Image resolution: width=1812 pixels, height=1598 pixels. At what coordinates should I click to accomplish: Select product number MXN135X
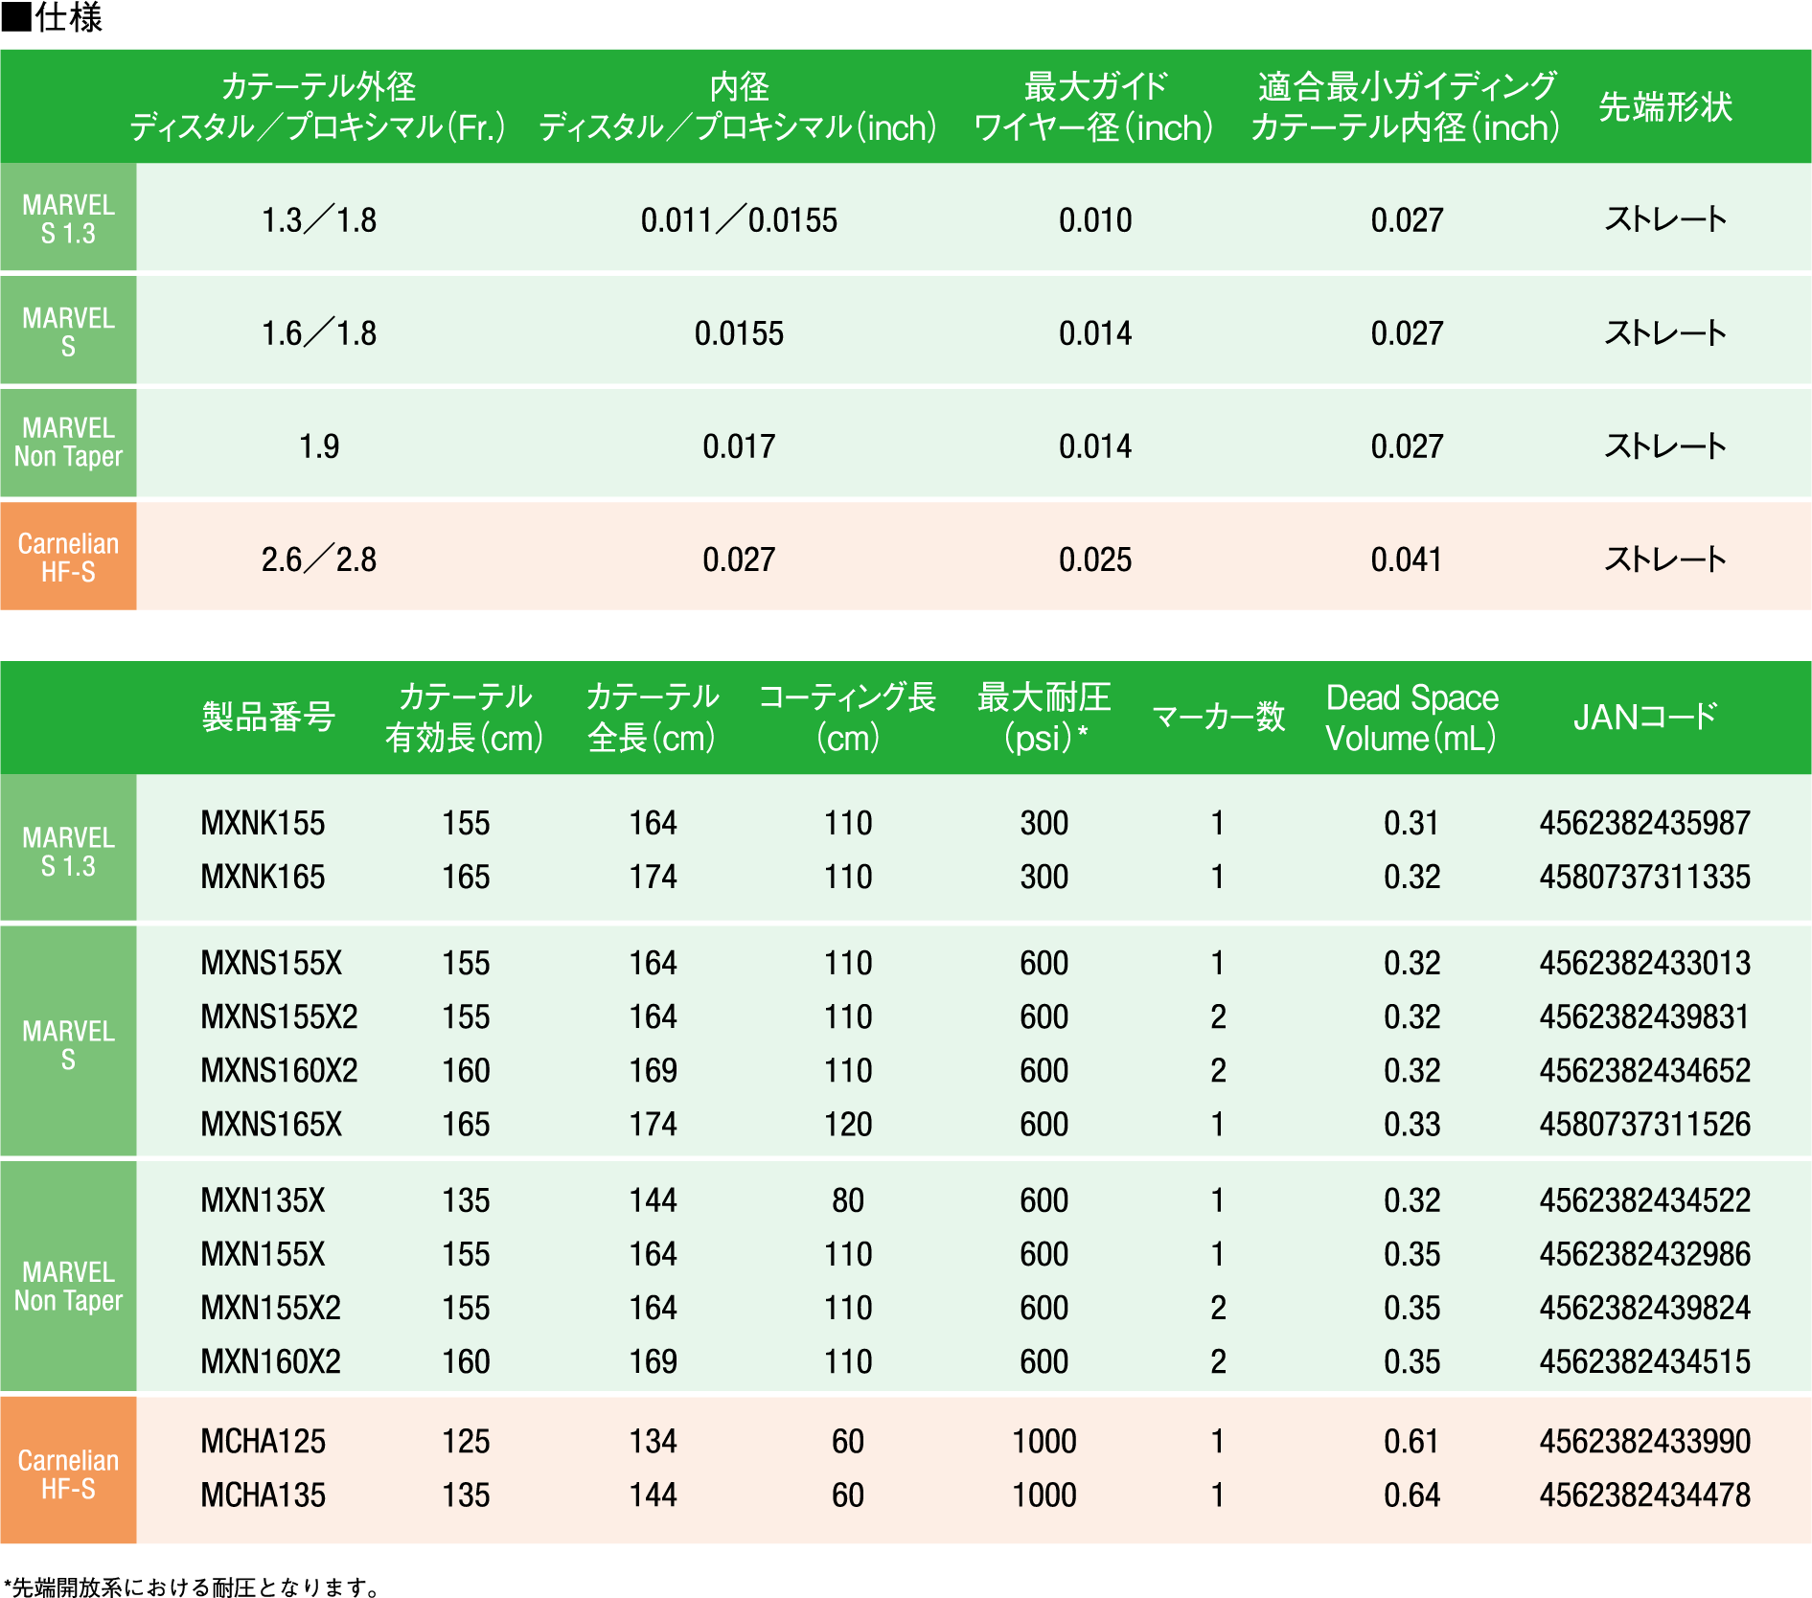263,1200
